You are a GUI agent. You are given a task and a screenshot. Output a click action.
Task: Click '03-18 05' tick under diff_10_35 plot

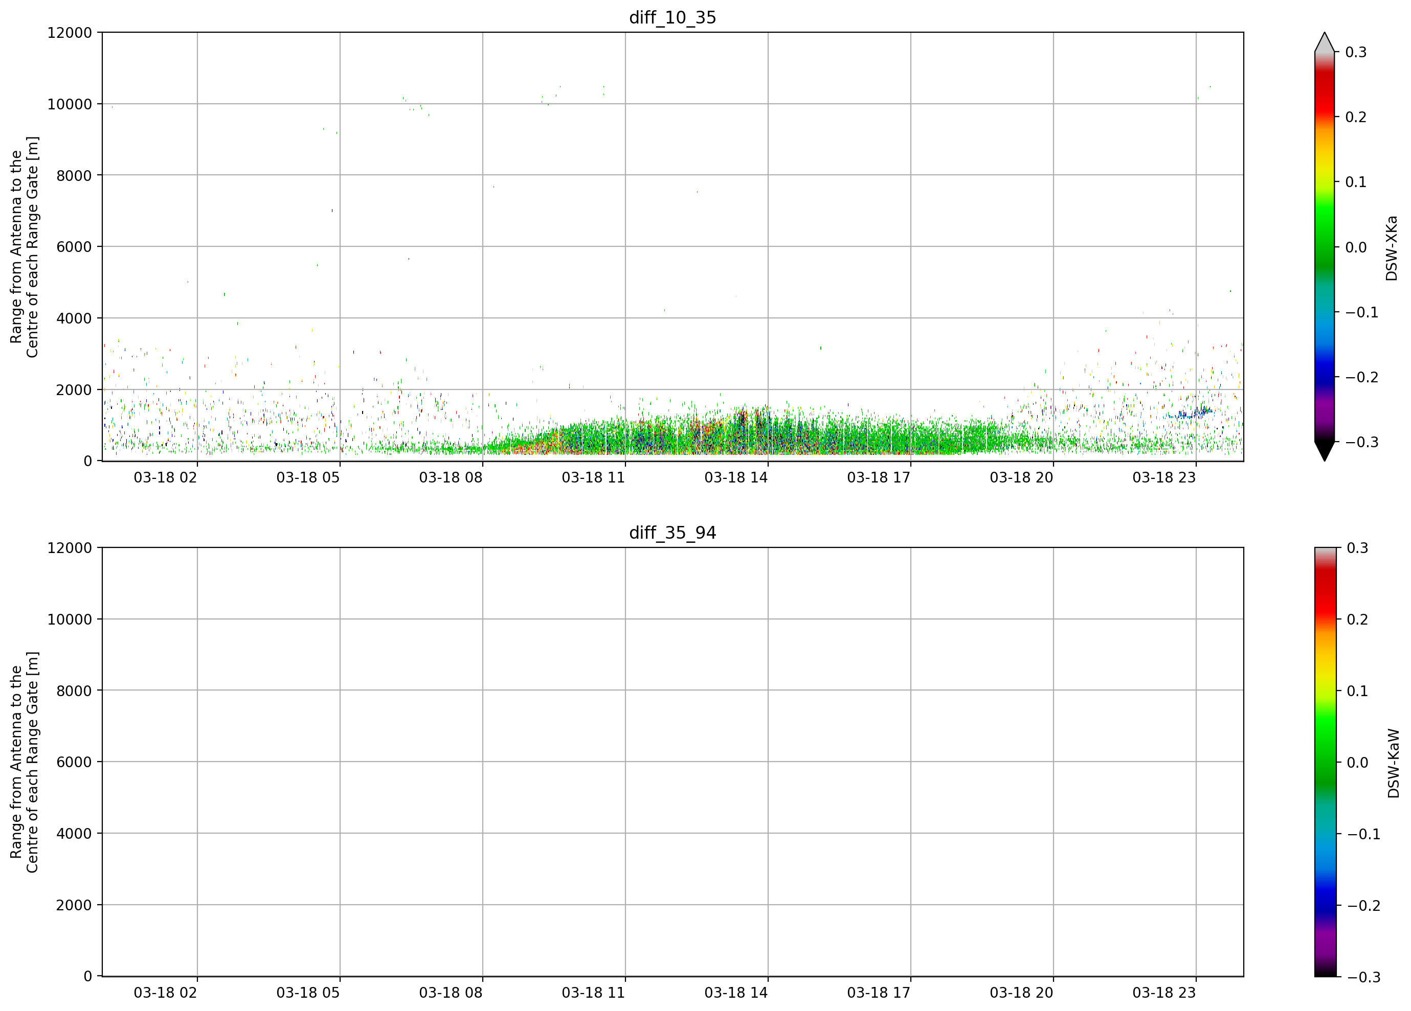pyautogui.click(x=308, y=477)
